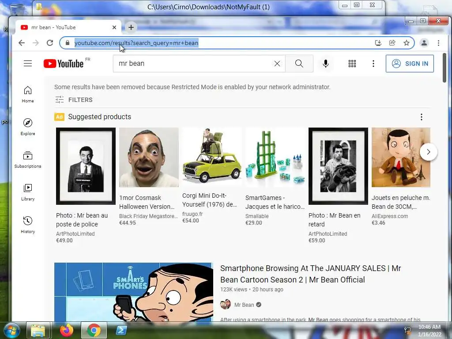Click the AliExpress.com seller text
This screenshot has width=452, height=339.
[390, 216]
